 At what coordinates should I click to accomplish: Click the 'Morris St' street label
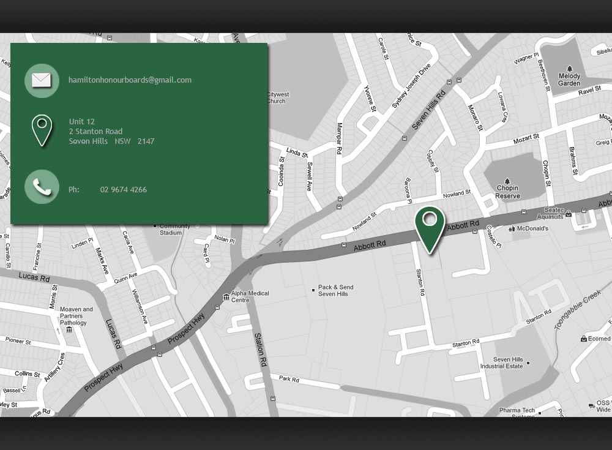[x=53, y=297]
